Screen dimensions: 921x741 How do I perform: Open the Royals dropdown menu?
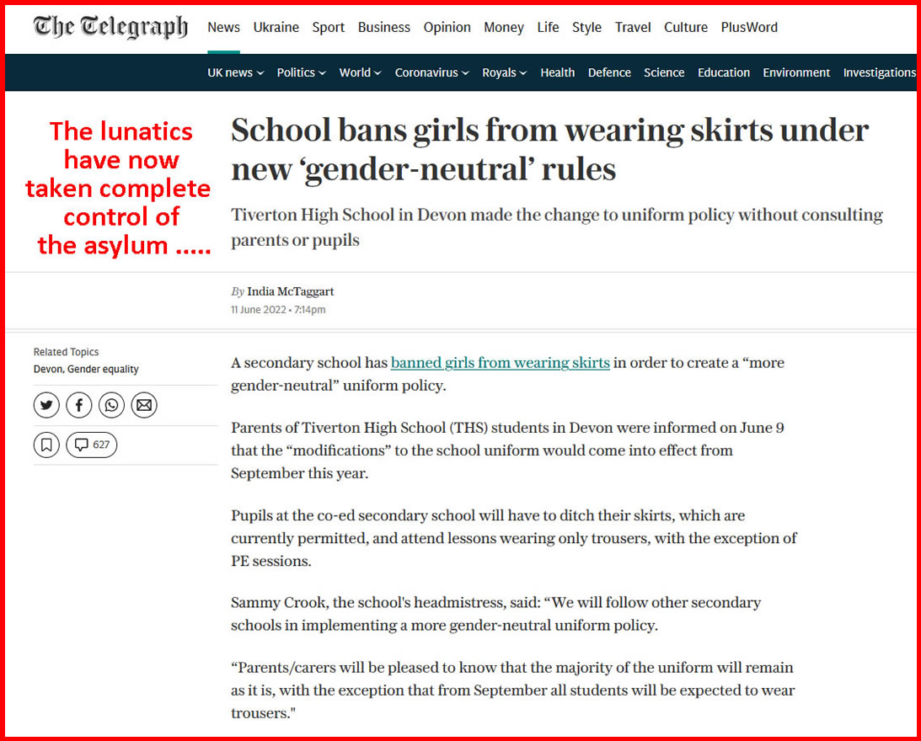coord(505,72)
